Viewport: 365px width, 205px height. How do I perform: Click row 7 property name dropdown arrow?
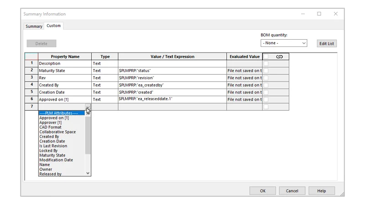pos(88,107)
